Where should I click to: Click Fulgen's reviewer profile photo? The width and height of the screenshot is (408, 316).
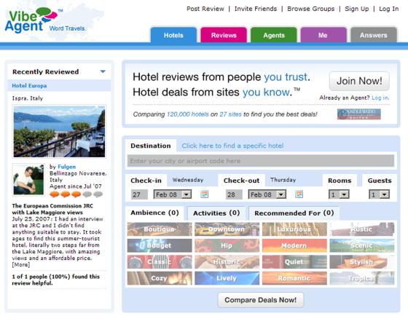pyautogui.click(x=28, y=179)
